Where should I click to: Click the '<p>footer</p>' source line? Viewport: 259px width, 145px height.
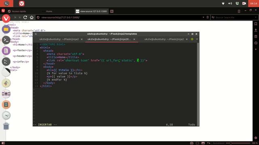click(x=22, y=50)
